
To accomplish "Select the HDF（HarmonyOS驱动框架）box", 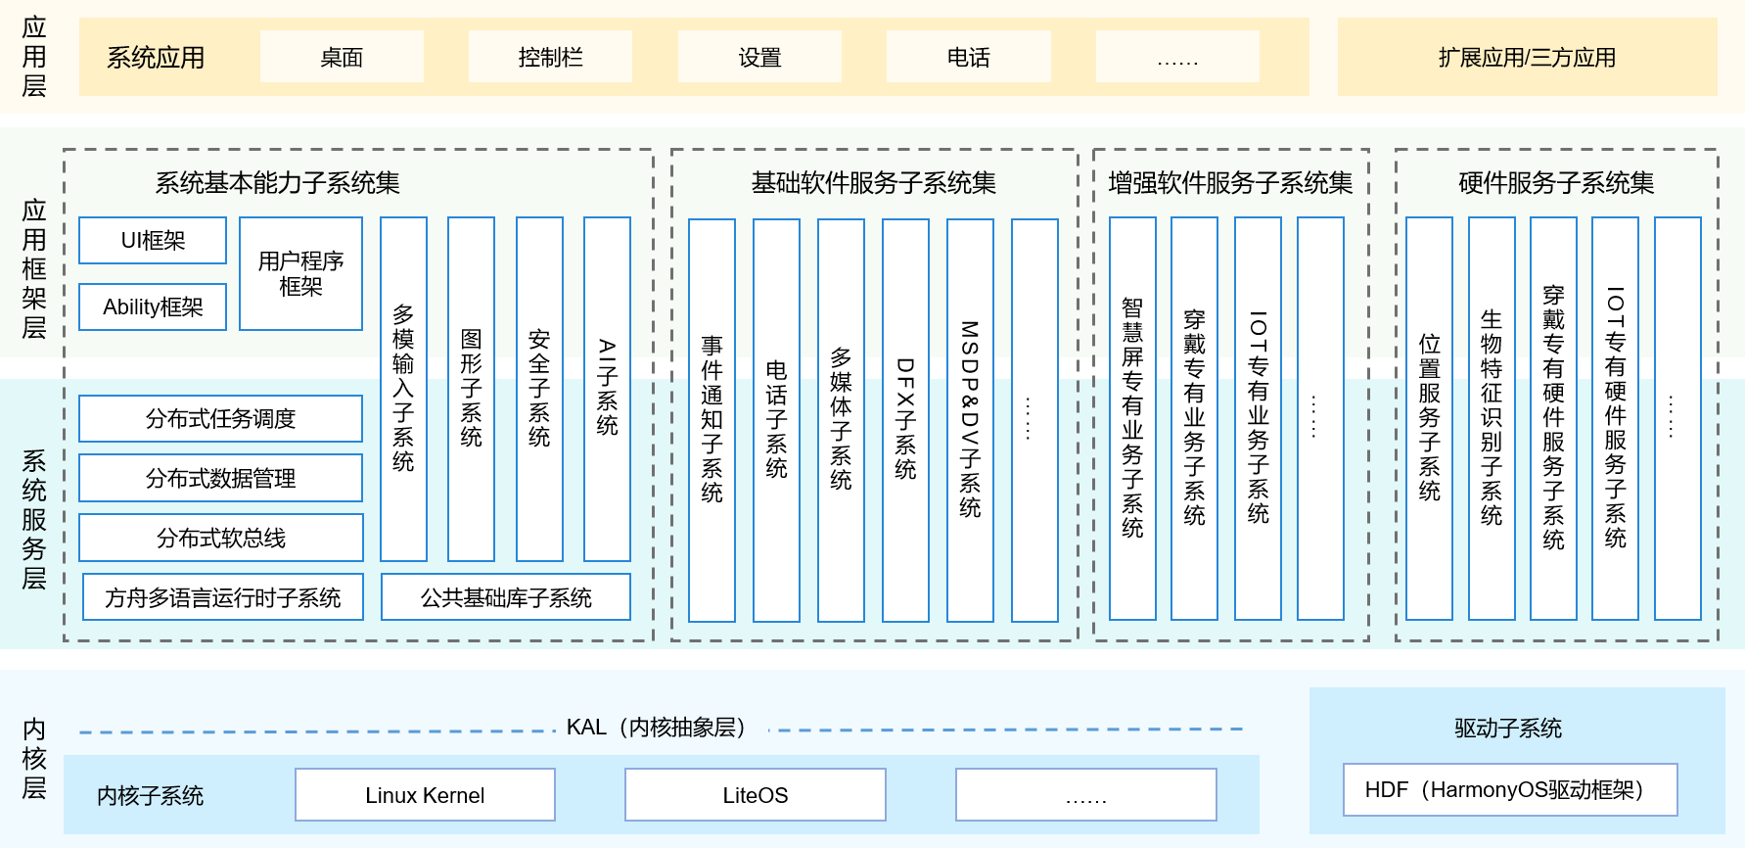I will [x=1510, y=789].
